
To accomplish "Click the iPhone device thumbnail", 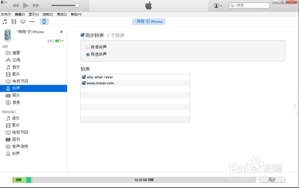I will pyautogui.click(x=8, y=35).
